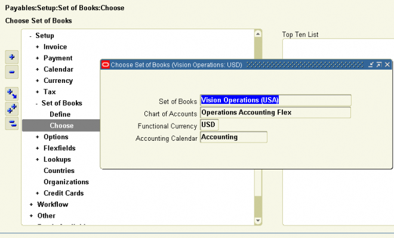Click the navigator scroll up arrow
The image size is (394, 238).
click(258, 34)
